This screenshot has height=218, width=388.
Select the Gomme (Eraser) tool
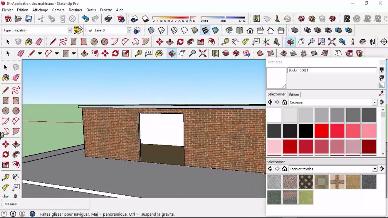pos(20,53)
